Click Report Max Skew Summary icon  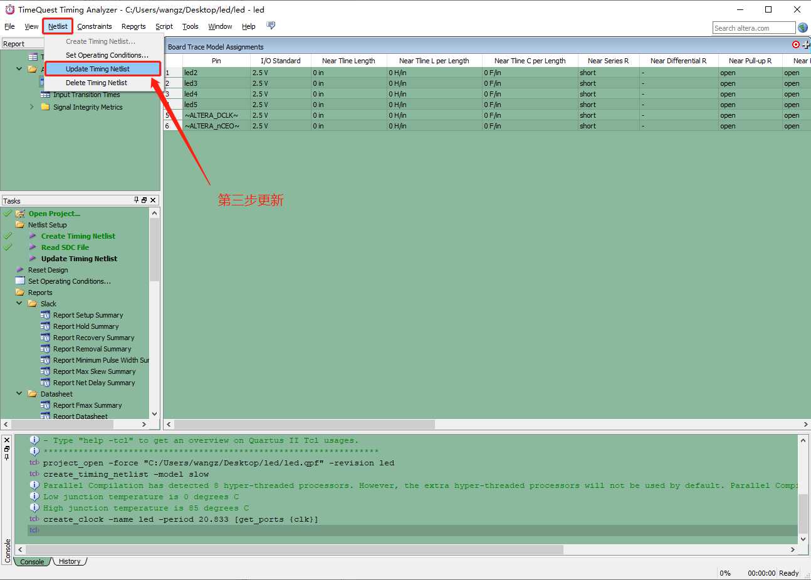click(x=45, y=371)
